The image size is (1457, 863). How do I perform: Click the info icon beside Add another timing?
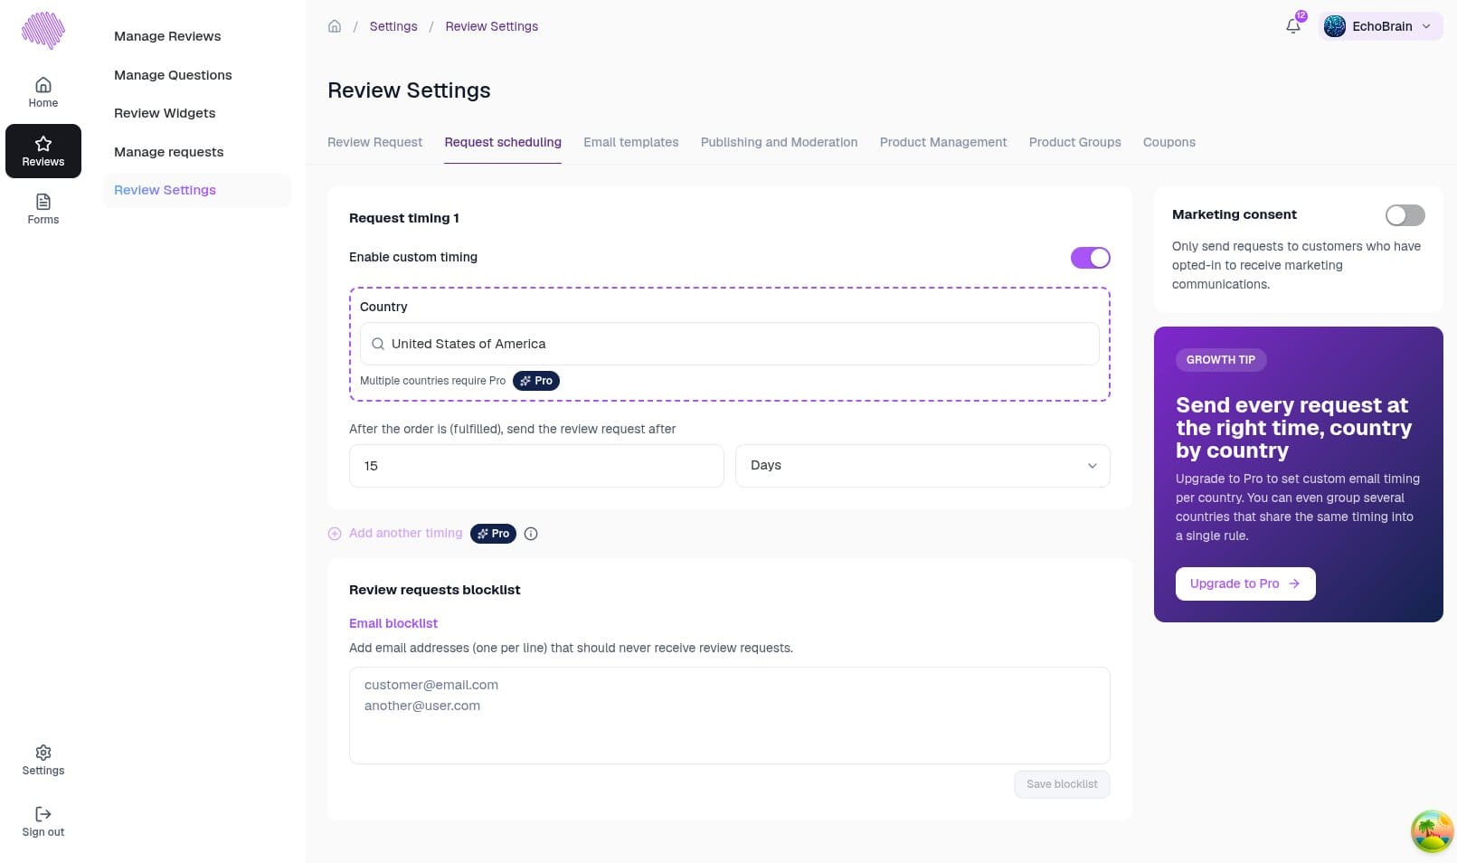click(531, 534)
